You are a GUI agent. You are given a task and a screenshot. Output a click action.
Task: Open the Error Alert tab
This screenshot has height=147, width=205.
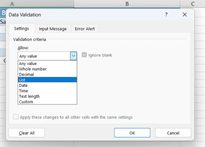tap(85, 29)
